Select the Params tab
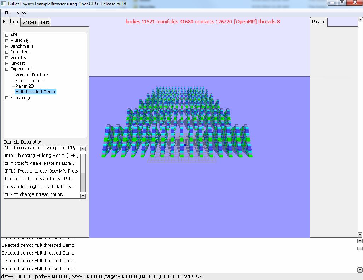Image resolution: width=363 pixels, height=280 pixels. point(319,22)
